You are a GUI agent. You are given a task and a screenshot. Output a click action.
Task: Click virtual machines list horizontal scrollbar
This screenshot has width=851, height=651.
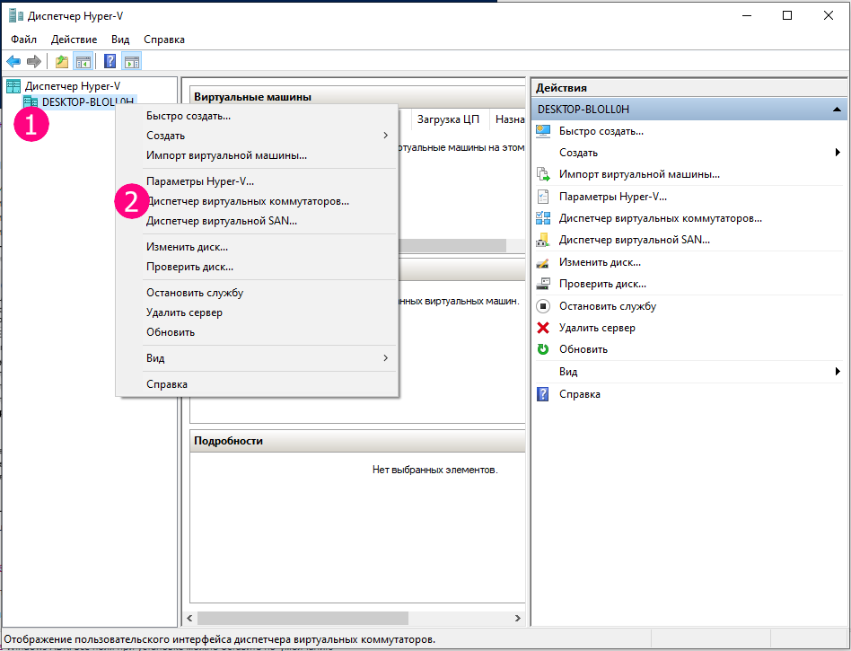[x=452, y=245]
